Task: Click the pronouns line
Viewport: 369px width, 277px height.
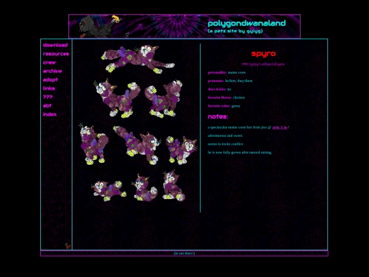Action: coord(230,81)
